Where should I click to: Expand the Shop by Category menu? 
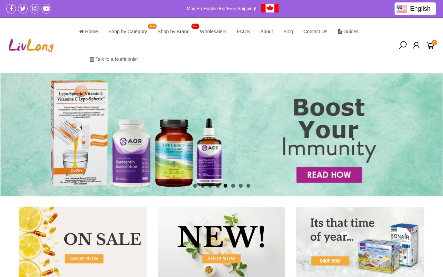(x=128, y=32)
